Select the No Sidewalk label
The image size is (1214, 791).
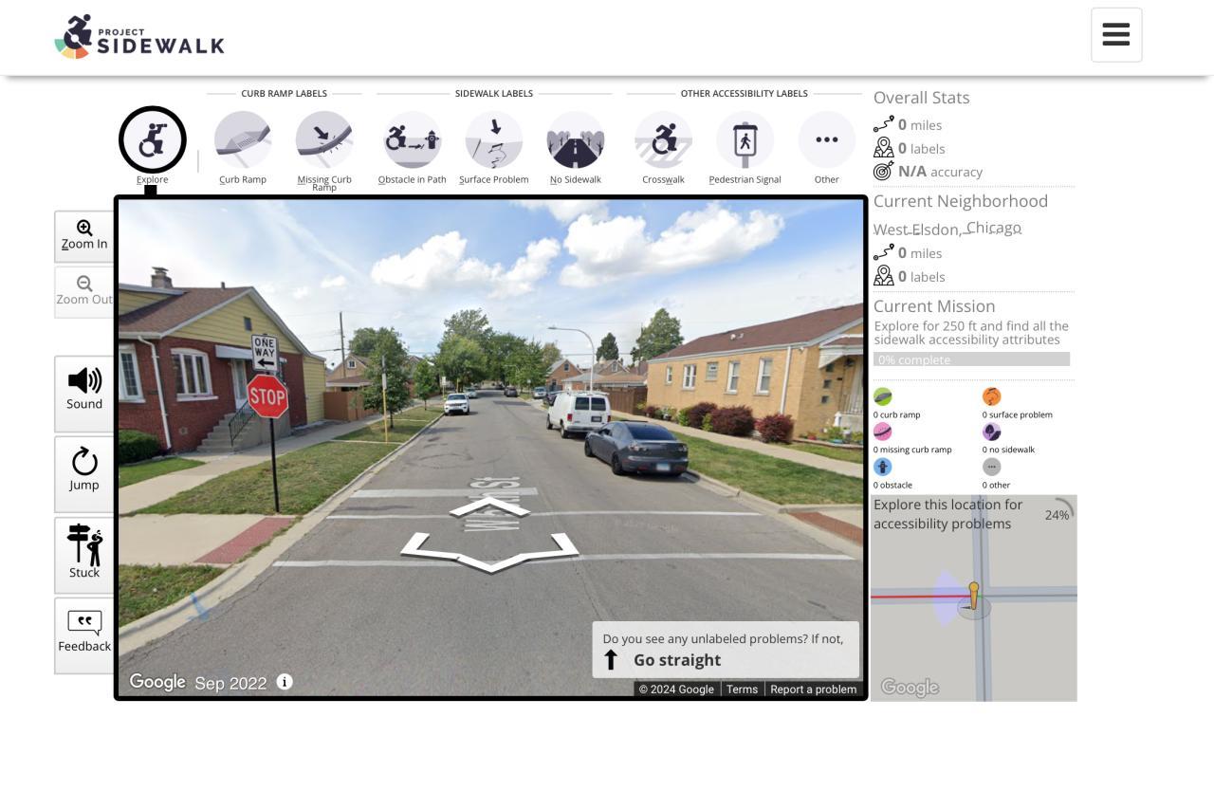(576, 139)
